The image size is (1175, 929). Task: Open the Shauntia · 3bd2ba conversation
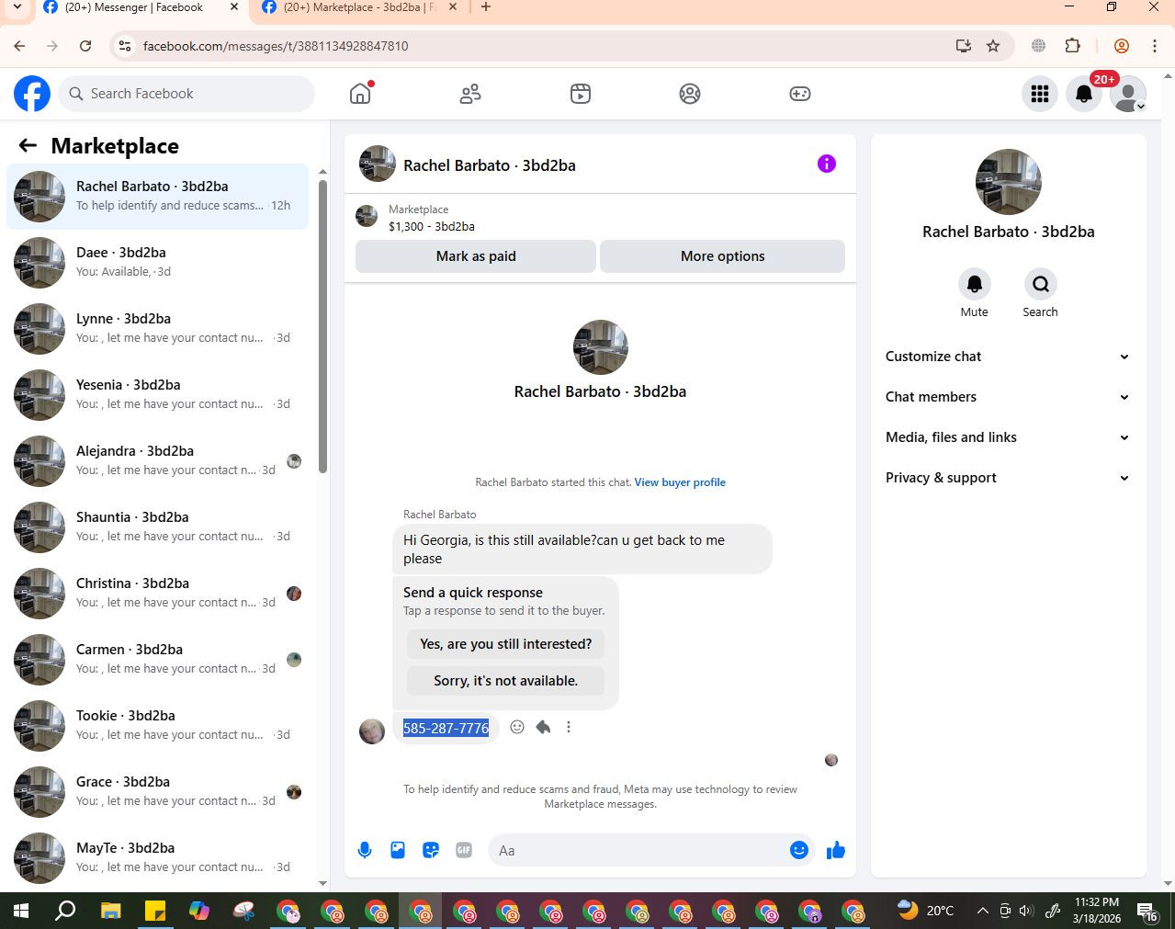158,527
